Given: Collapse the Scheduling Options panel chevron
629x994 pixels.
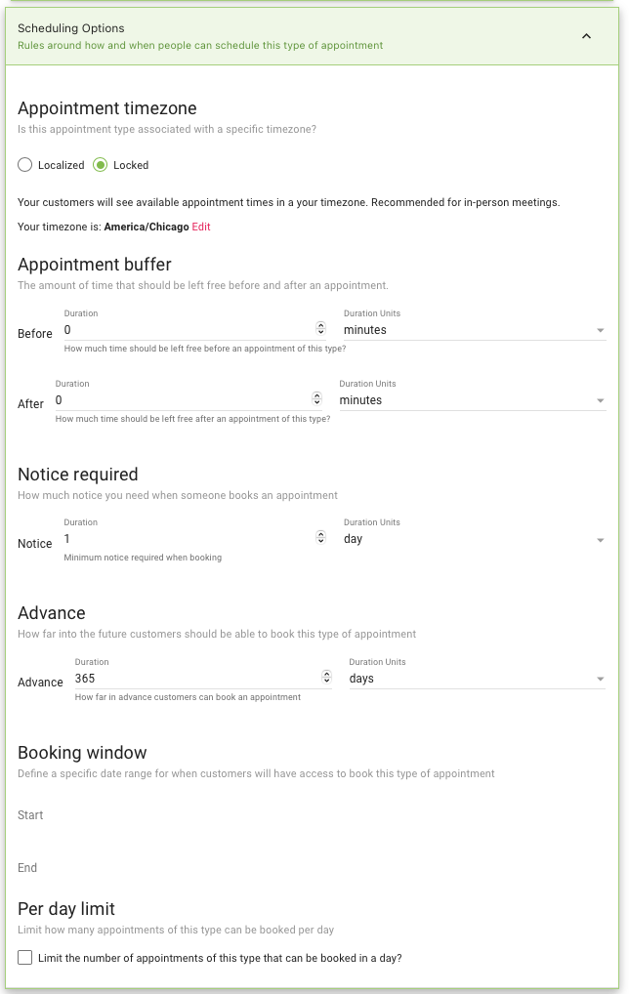Looking at the screenshot, I should tap(587, 36).
